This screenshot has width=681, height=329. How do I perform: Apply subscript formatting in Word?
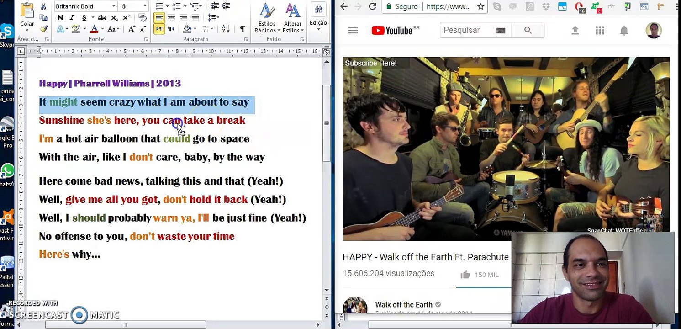coord(115,17)
